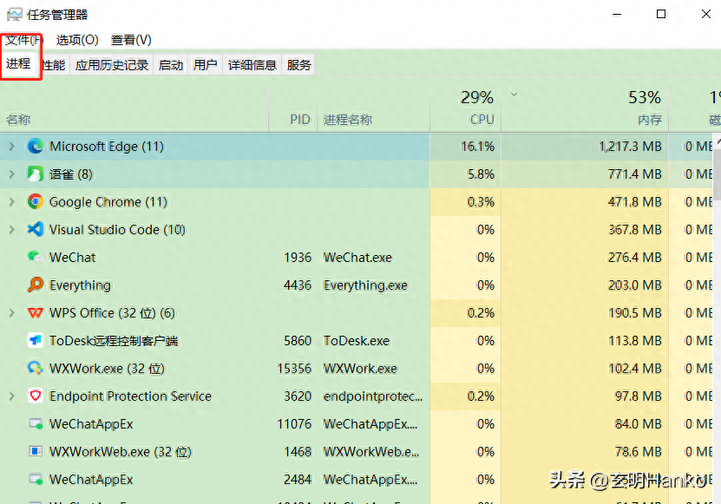
Task: Switch to the 启动 tab
Action: [171, 65]
